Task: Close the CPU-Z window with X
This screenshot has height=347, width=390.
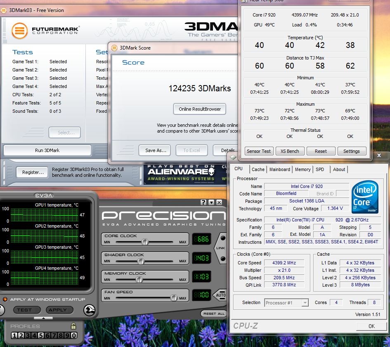Action: pyautogui.click(x=379, y=155)
